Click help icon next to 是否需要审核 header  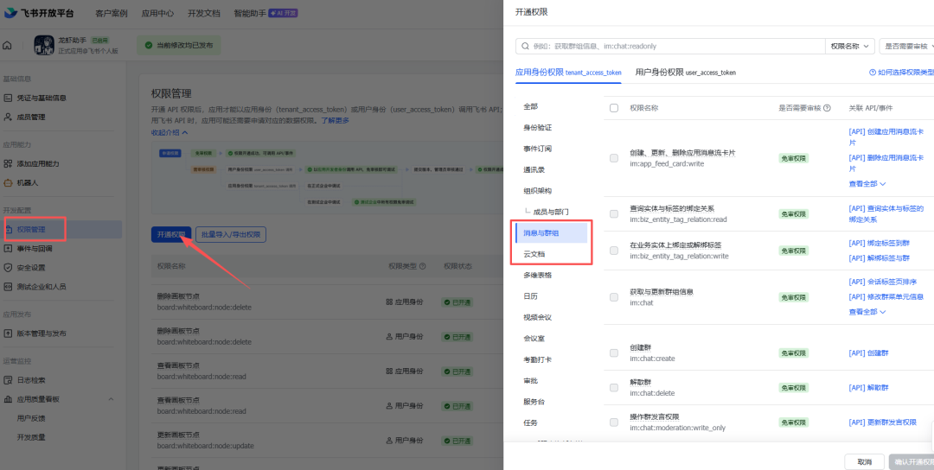point(828,108)
